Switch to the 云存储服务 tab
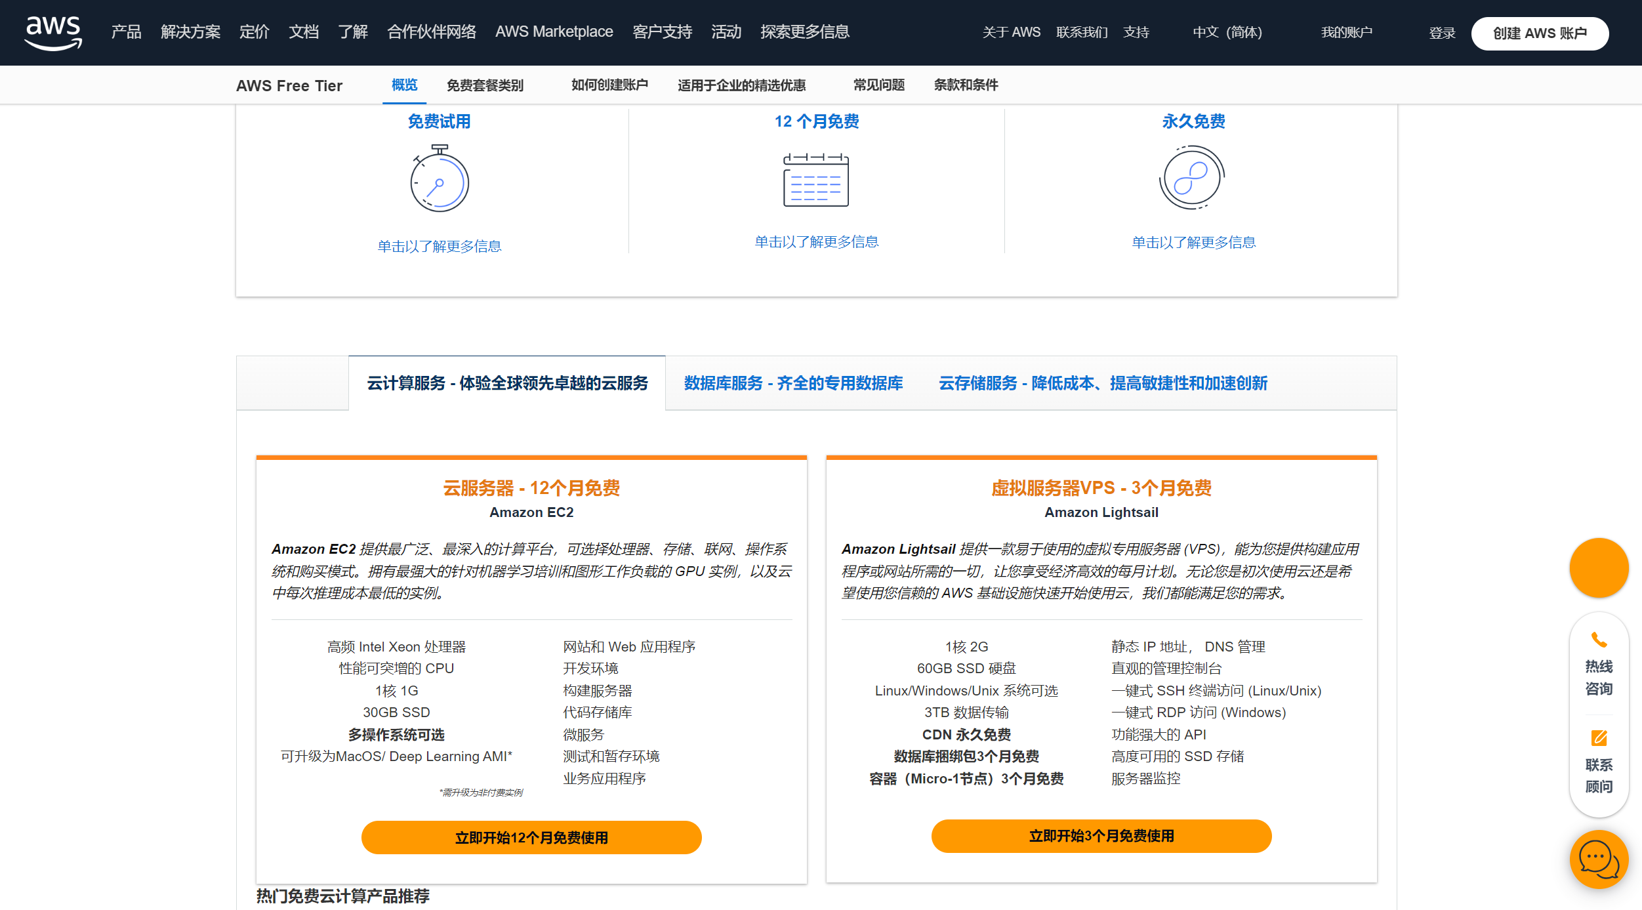 point(1103,383)
